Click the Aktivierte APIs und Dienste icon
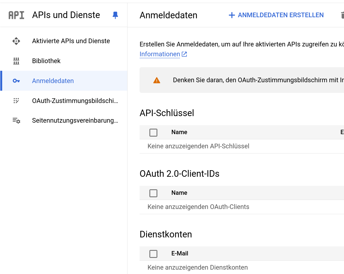The height and width of the screenshot is (274, 344). point(16,41)
